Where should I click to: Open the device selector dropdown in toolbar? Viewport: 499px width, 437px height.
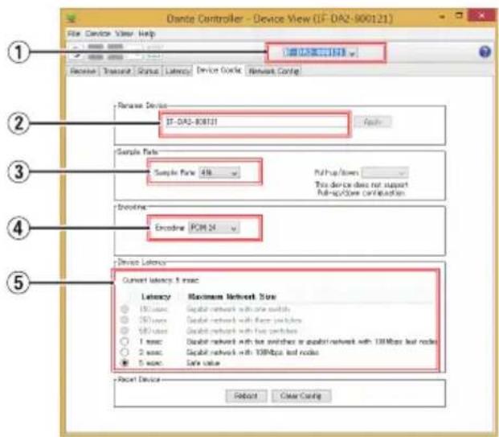pyautogui.click(x=321, y=52)
